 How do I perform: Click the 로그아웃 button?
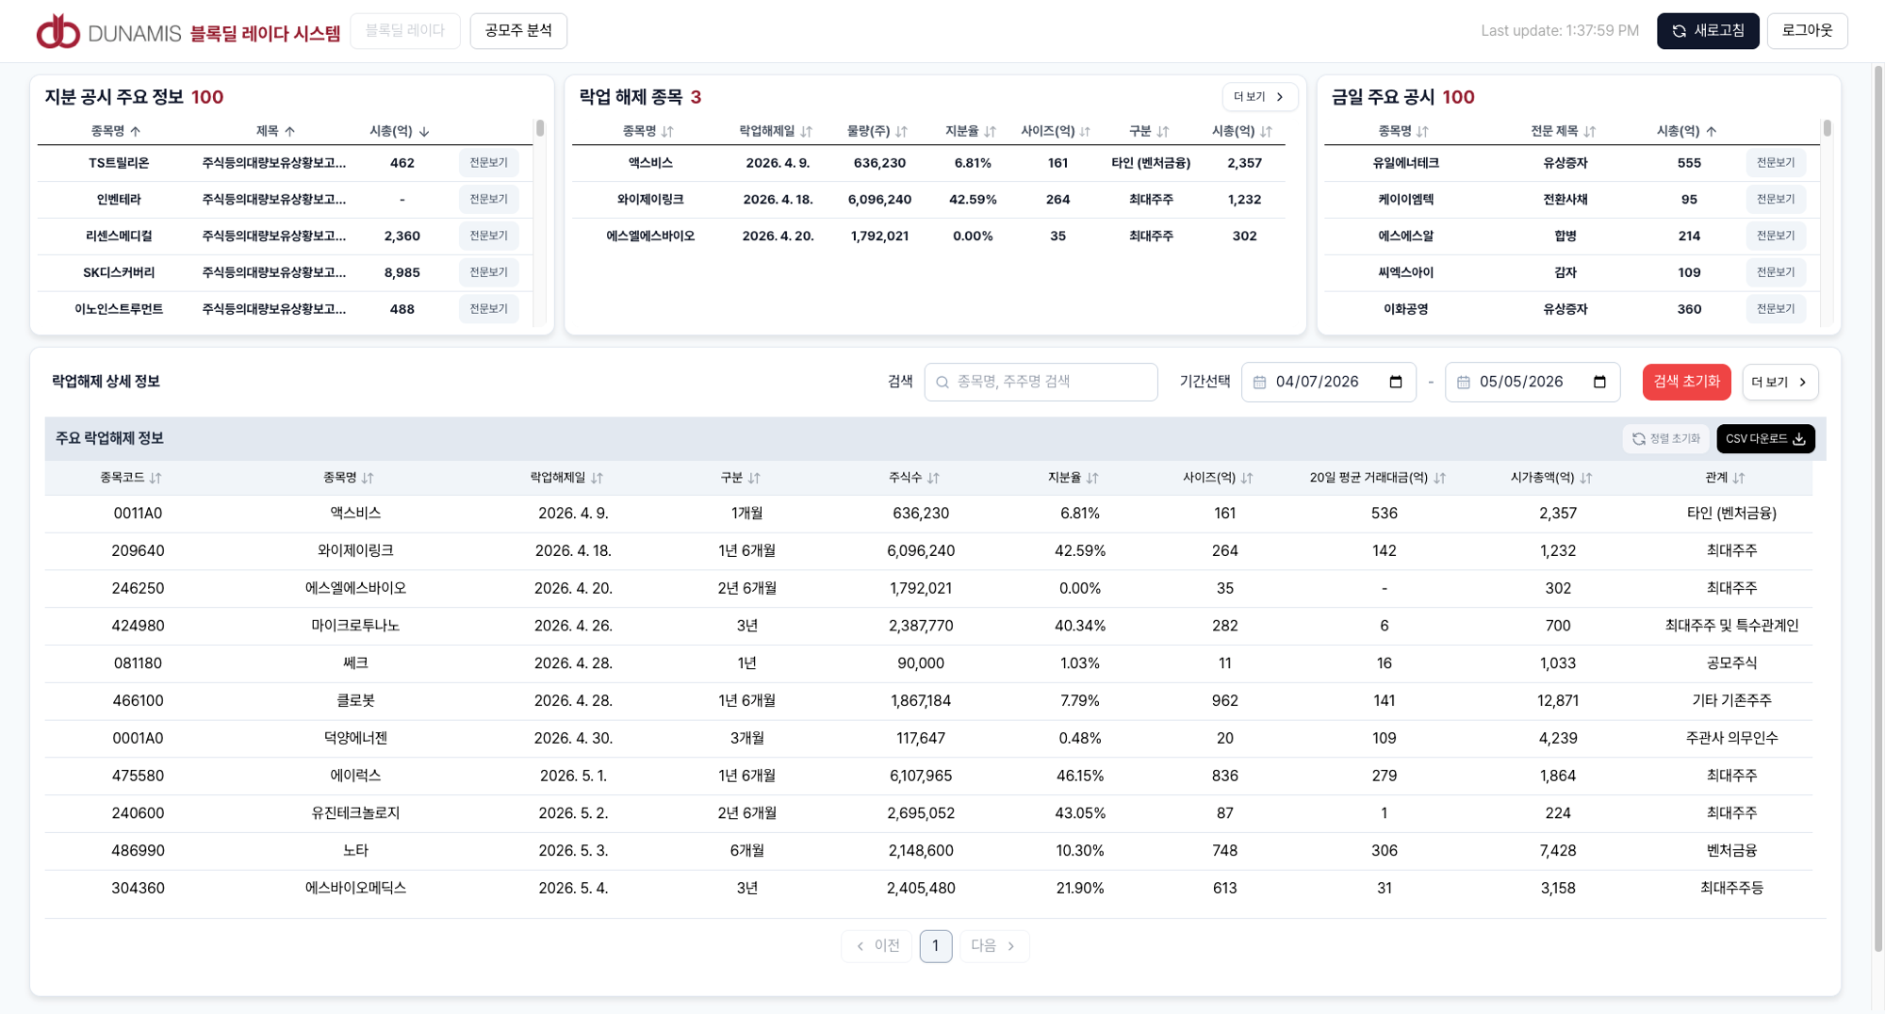coord(1807,31)
